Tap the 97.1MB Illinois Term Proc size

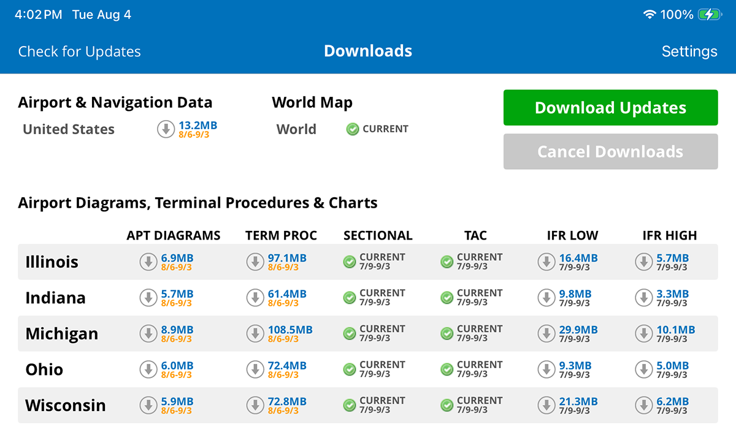287,259
